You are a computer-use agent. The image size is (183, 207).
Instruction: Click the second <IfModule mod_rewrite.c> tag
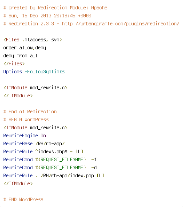[35, 127]
